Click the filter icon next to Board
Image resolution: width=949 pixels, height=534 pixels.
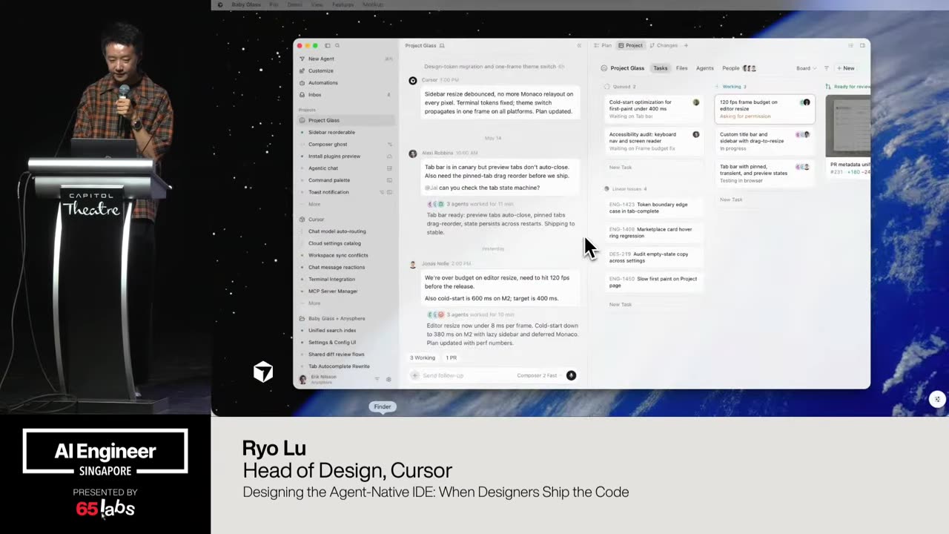pyautogui.click(x=827, y=68)
